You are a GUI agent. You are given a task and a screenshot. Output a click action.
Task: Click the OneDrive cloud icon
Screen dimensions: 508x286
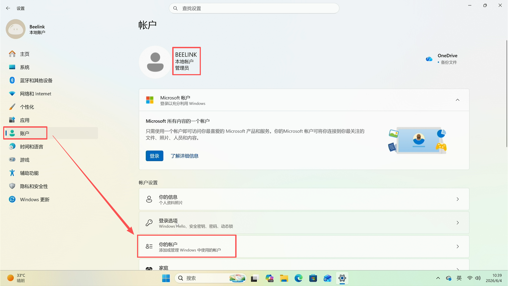[429, 59]
